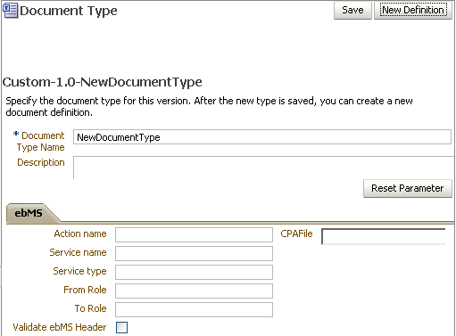Open the ebMS tab
The width and height of the screenshot is (456, 336).
(x=29, y=213)
